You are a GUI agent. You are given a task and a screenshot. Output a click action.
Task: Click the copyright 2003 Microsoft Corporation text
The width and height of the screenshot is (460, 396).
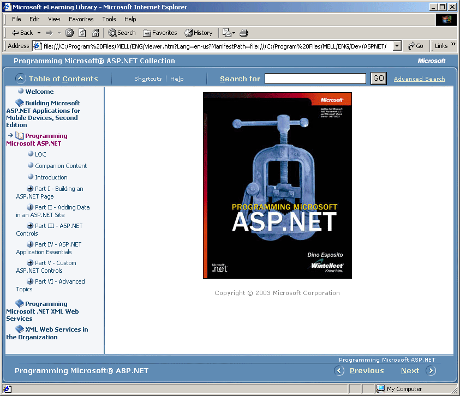point(277,293)
